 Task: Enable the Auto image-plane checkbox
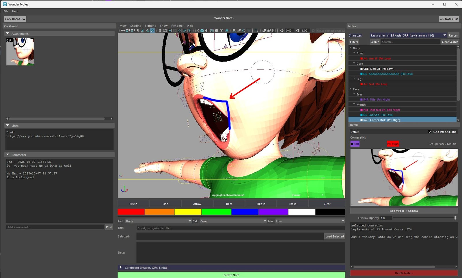click(x=430, y=132)
